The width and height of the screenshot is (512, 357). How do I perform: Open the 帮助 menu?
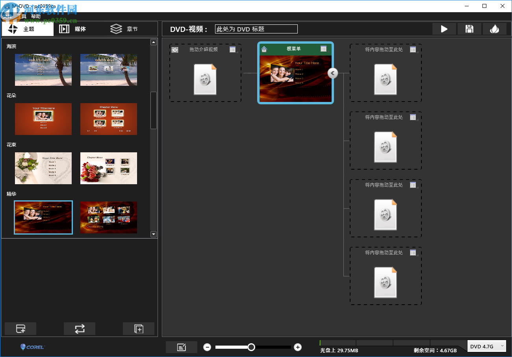pyautogui.click(x=35, y=16)
